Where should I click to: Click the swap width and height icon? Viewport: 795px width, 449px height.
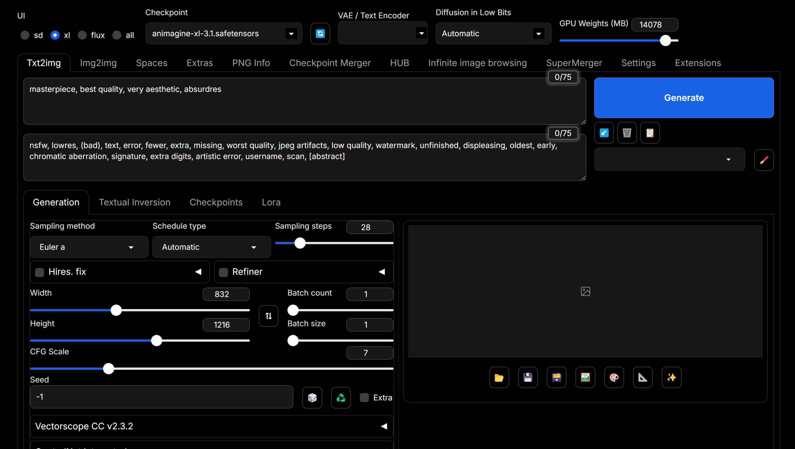(x=269, y=316)
